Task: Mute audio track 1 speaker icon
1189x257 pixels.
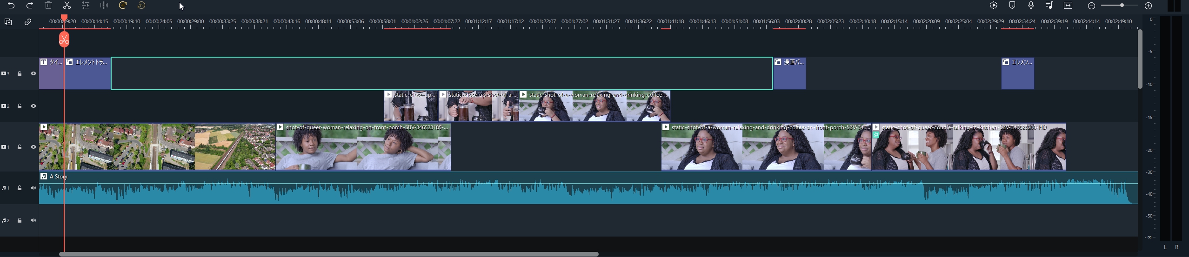Action: [x=33, y=188]
